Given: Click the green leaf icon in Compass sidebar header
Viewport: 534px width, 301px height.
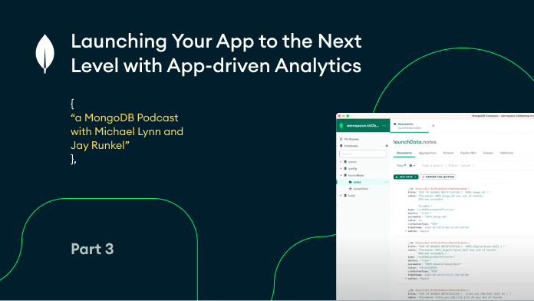Looking at the screenshot, I should click(341, 126).
